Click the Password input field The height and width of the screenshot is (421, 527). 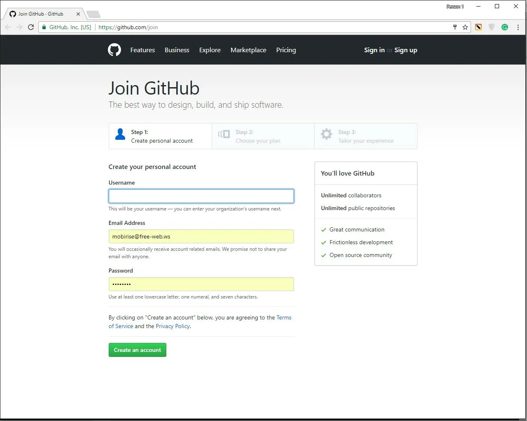pyautogui.click(x=201, y=284)
